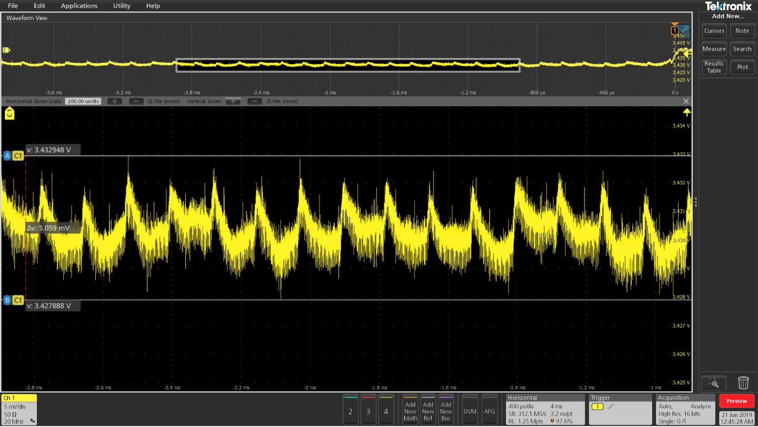This screenshot has height=427, width=758.
Task: Click the Measure button
Action: click(714, 49)
